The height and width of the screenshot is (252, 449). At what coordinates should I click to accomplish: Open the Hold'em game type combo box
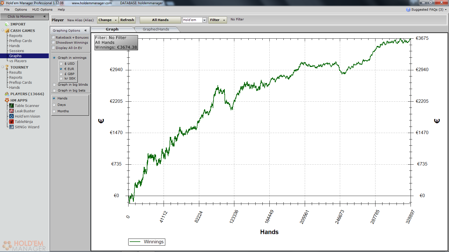click(x=194, y=20)
